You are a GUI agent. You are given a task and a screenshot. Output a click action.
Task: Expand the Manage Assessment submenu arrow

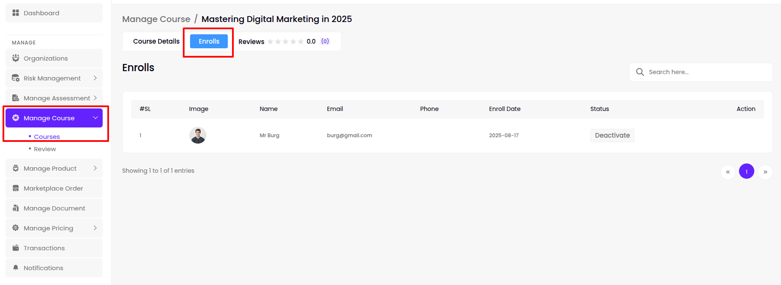[x=95, y=98]
